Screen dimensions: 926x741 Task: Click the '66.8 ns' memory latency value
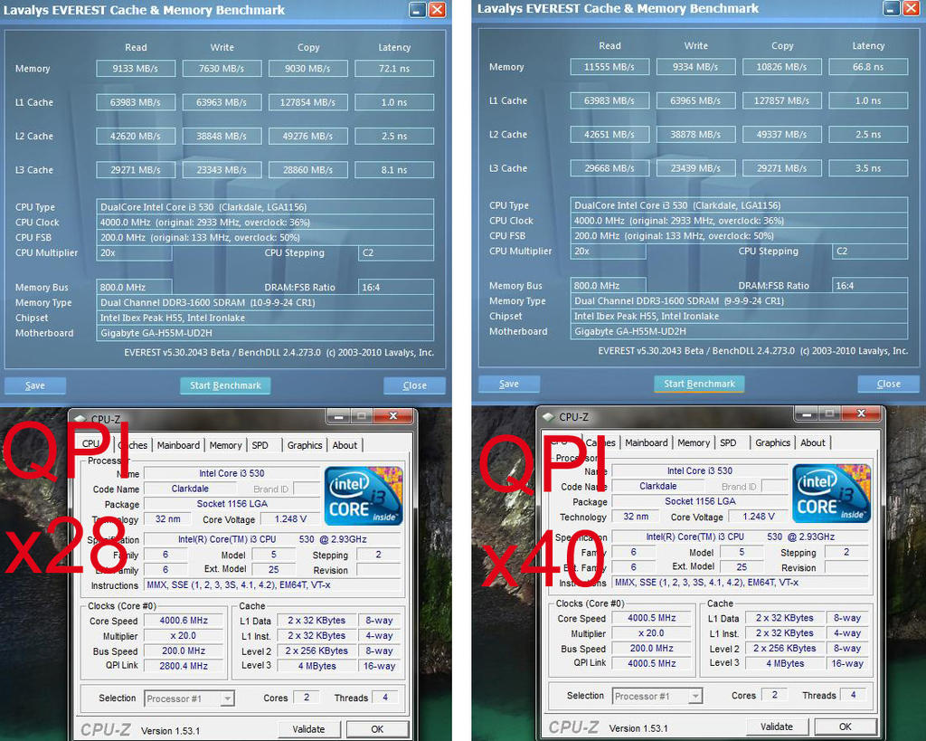tap(869, 67)
